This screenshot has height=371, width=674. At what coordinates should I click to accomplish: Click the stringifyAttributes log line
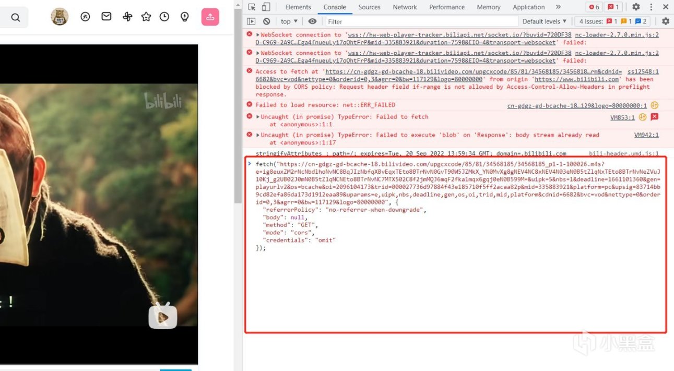(x=410, y=153)
